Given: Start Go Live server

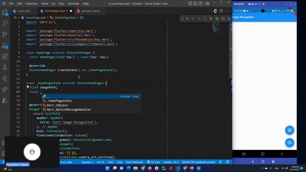Looking at the screenshot, I should pos(153,162).
